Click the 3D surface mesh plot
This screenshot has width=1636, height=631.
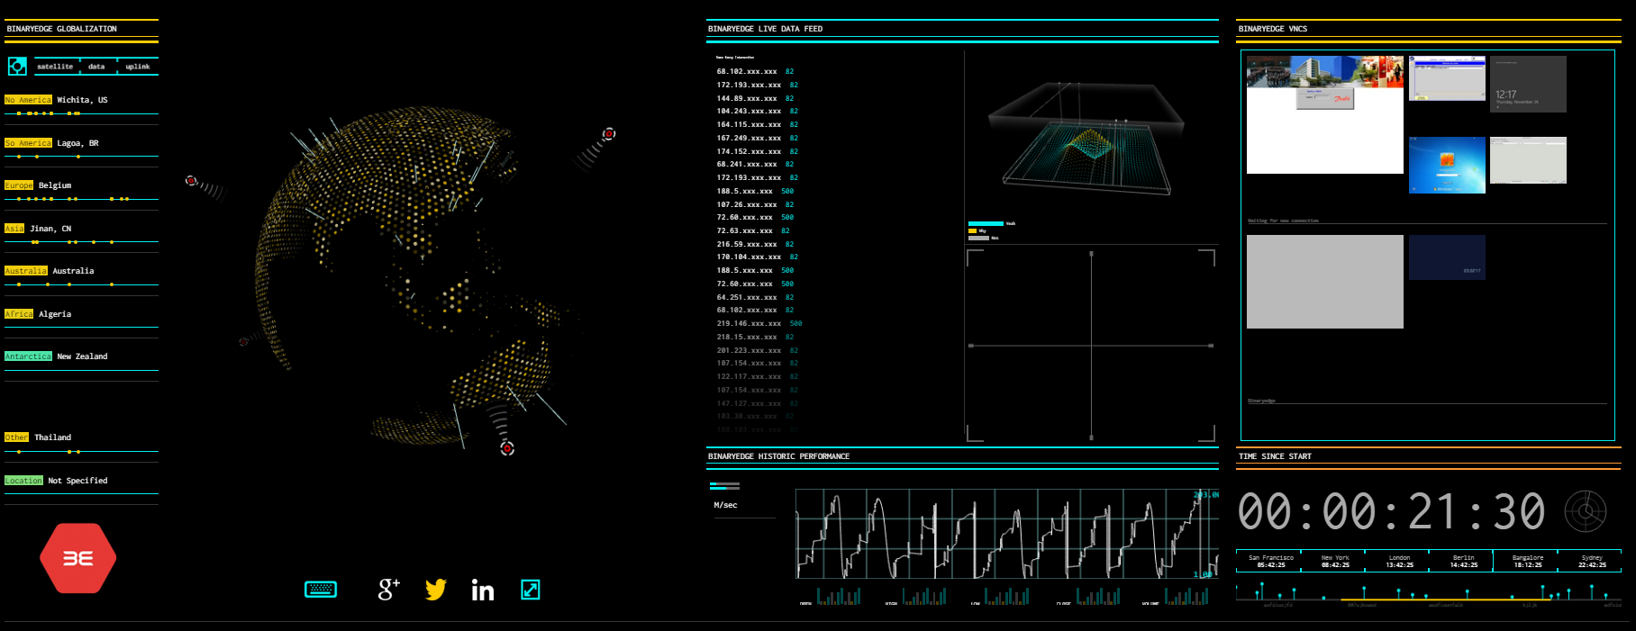click(x=1086, y=138)
